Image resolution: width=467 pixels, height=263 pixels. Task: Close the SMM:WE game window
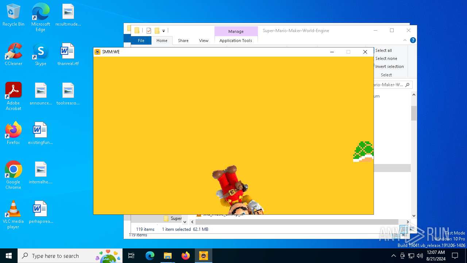pos(365,52)
